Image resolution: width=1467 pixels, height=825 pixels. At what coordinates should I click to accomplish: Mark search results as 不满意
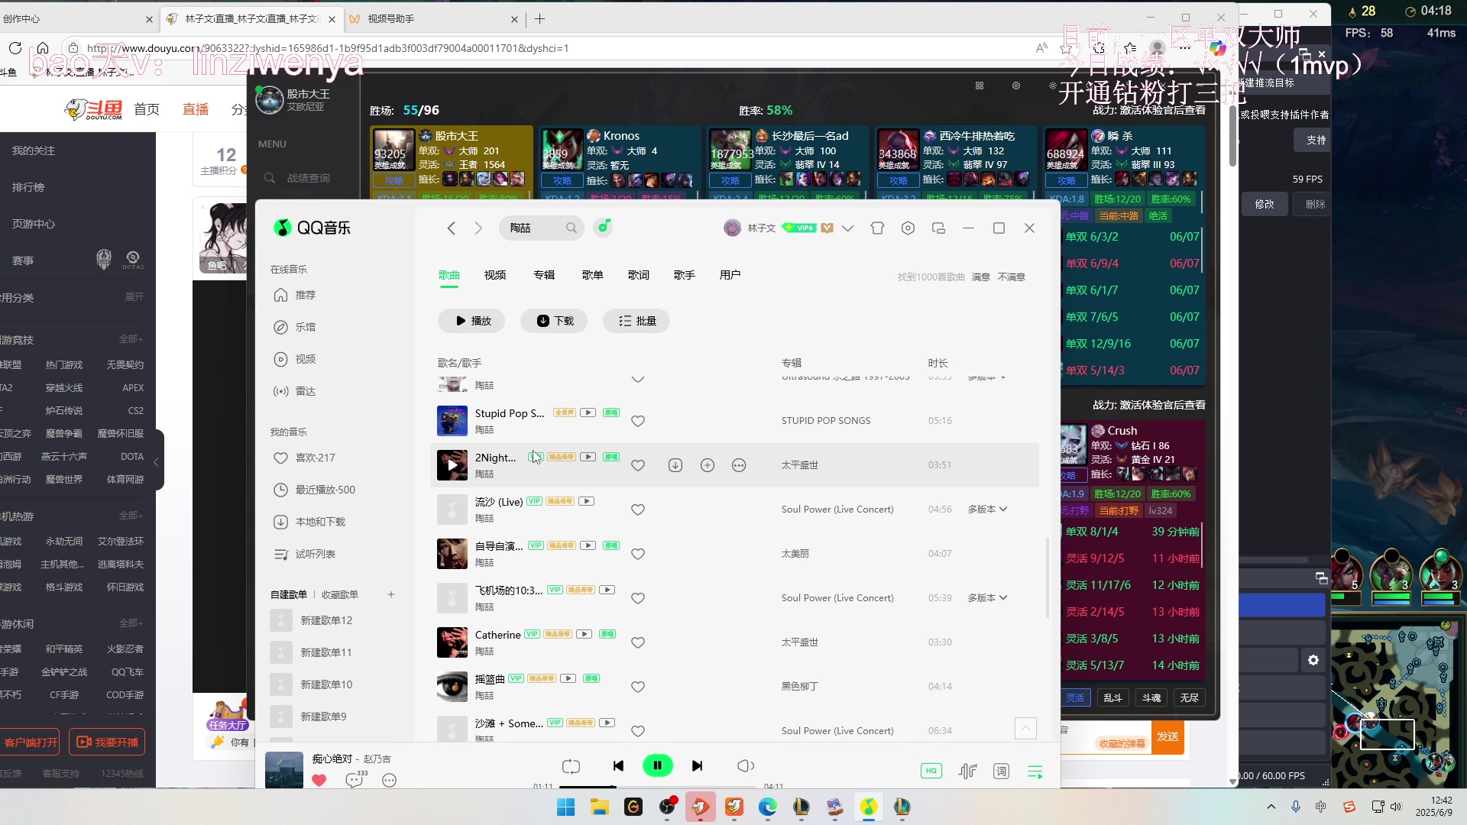click(1012, 277)
